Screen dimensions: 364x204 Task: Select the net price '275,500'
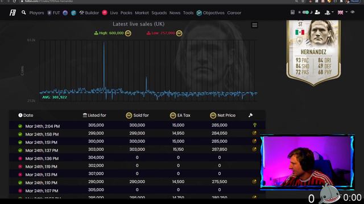[x=220, y=182]
